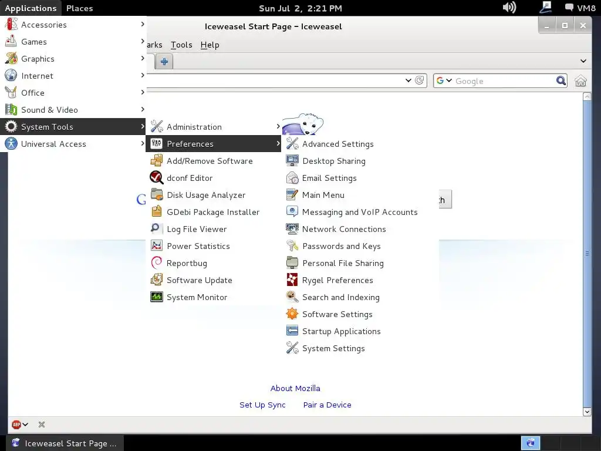Click the Office category icon
The image size is (601, 451).
click(x=11, y=92)
